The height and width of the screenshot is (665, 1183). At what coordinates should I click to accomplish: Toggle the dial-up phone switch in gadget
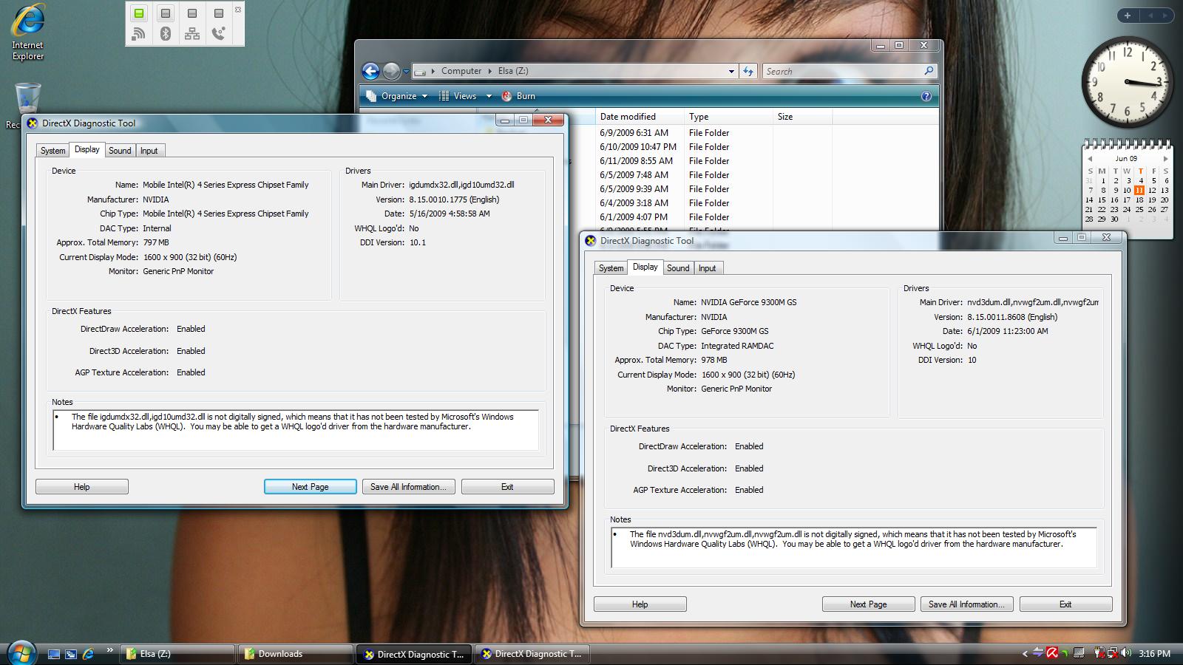click(219, 13)
